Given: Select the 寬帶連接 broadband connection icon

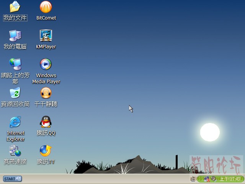Looking at the screenshot, I should point(15,151).
